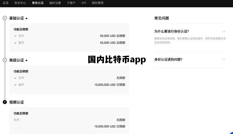
Task: Select 10,000,000 USD 日限额 under 高级认证
Action: point(110,85)
